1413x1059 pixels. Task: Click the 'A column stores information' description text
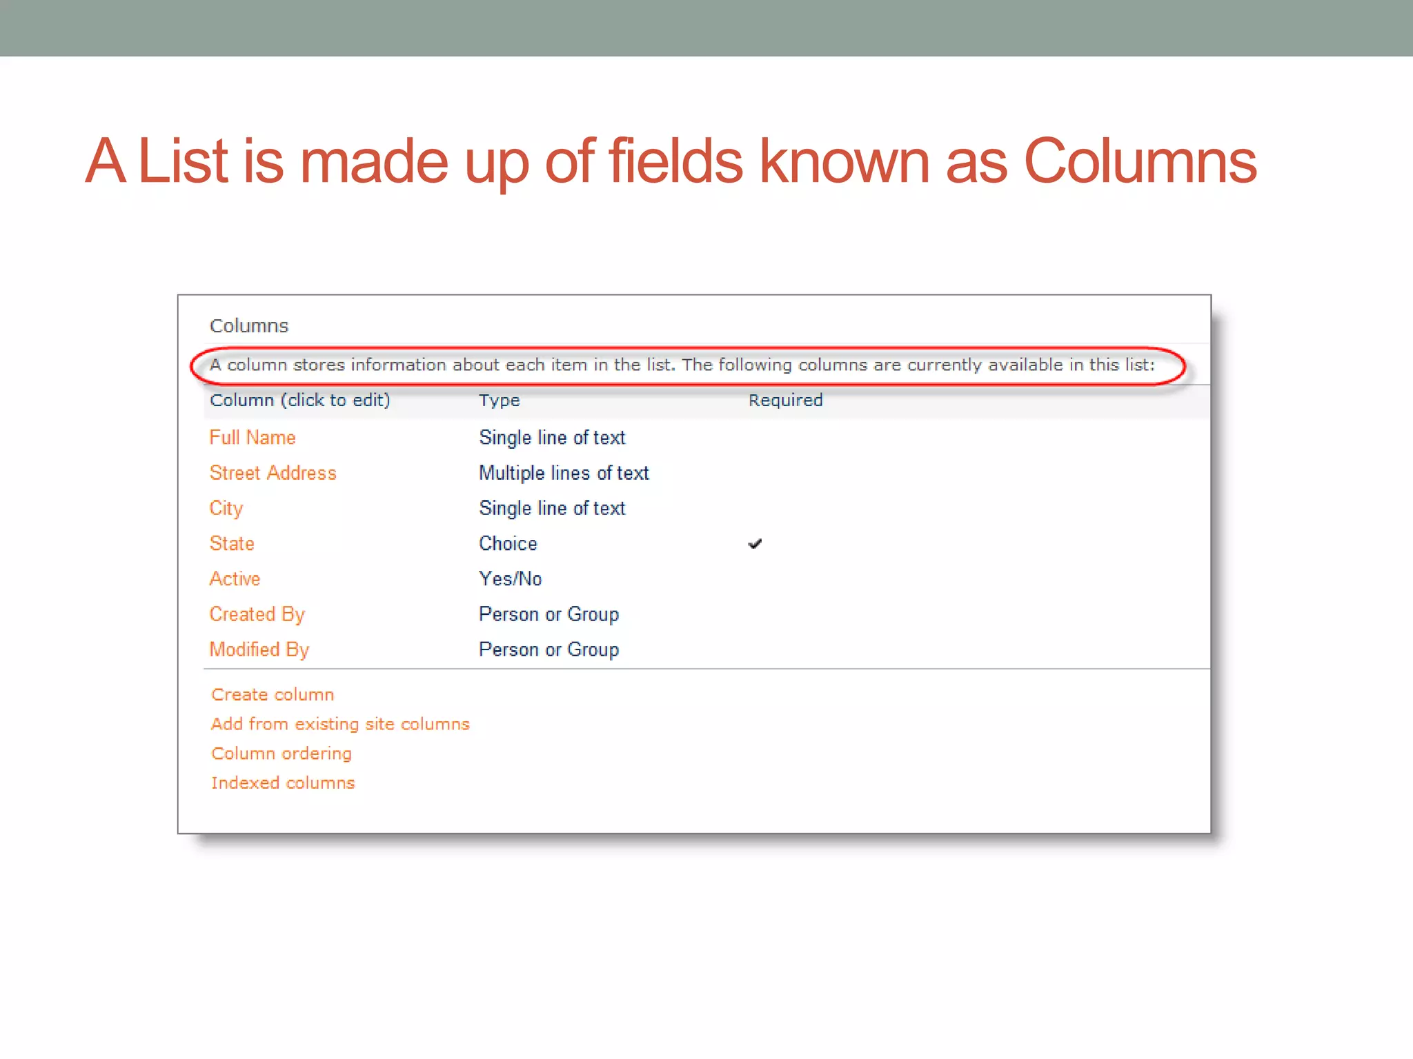coord(682,365)
